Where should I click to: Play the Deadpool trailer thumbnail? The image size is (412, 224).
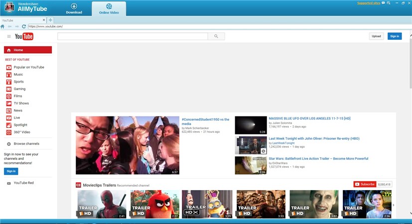point(102,204)
